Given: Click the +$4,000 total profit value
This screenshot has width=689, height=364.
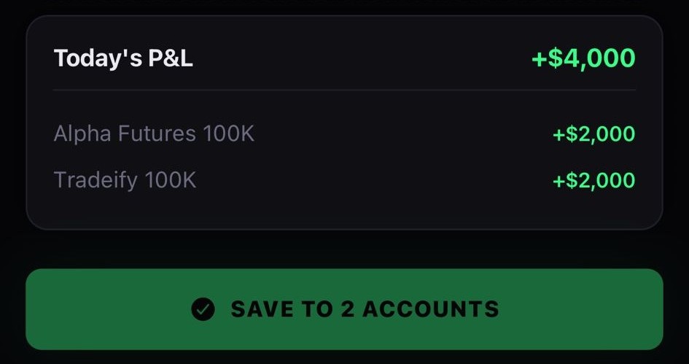Looking at the screenshot, I should click(x=583, y=58).
